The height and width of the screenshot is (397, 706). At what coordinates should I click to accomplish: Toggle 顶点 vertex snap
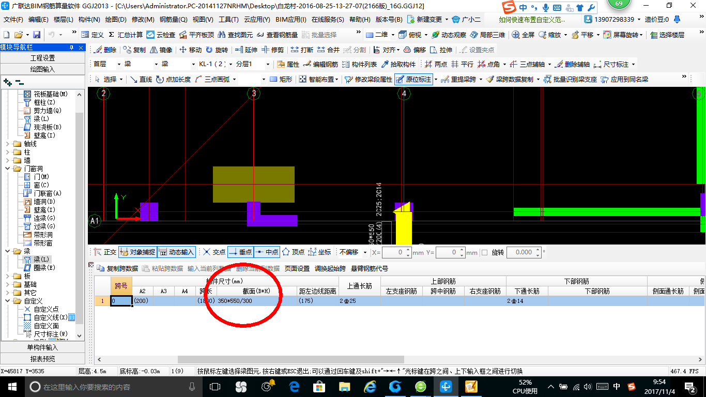click(x=293, y=252)
